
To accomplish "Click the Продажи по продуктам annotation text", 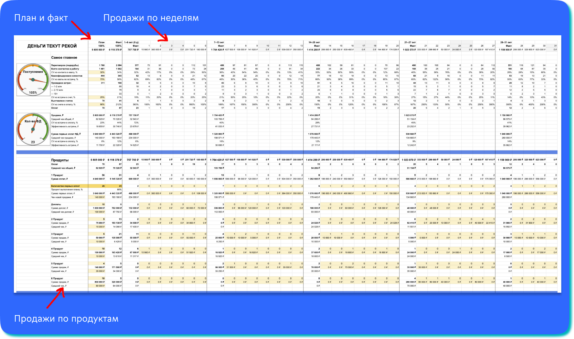I will tap(66, 319).
